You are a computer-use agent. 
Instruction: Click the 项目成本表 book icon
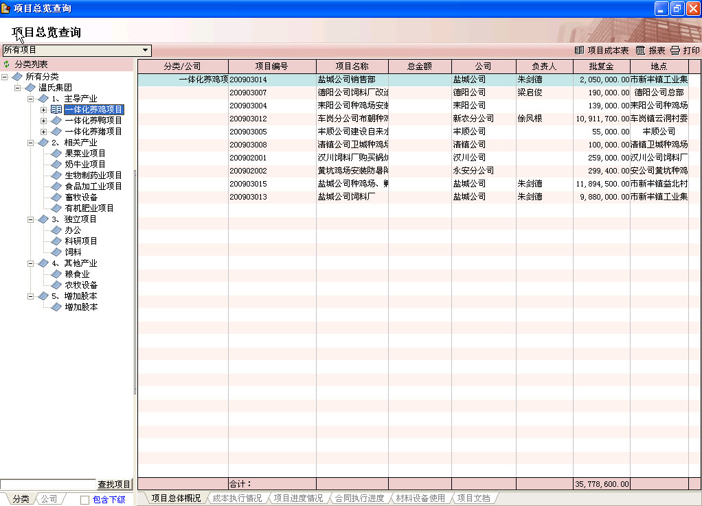pyautogui.click(x=579, y=51)
